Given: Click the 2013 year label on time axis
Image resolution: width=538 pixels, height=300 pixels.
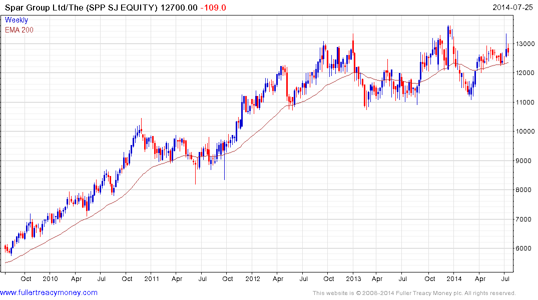Looking at the screenshot, I should 353,278.
